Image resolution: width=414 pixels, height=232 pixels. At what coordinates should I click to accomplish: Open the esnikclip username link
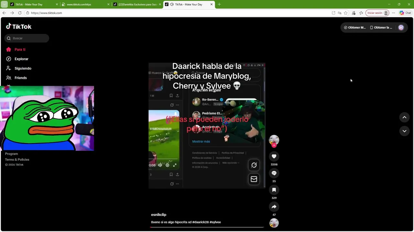158,215
